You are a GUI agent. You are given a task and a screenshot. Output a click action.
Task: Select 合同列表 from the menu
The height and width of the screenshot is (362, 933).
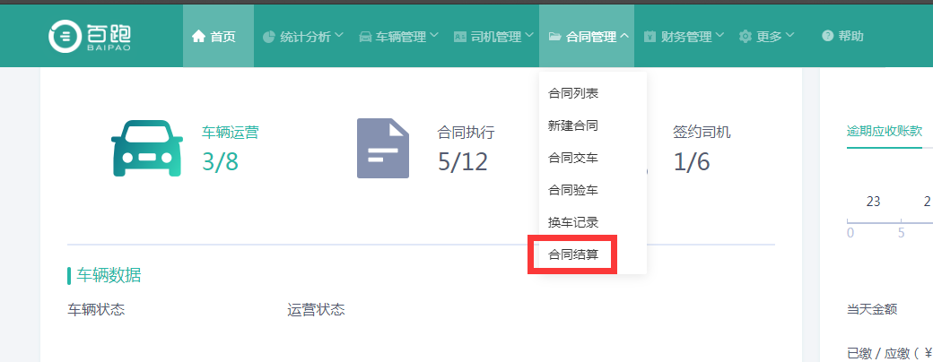point(573,93)
